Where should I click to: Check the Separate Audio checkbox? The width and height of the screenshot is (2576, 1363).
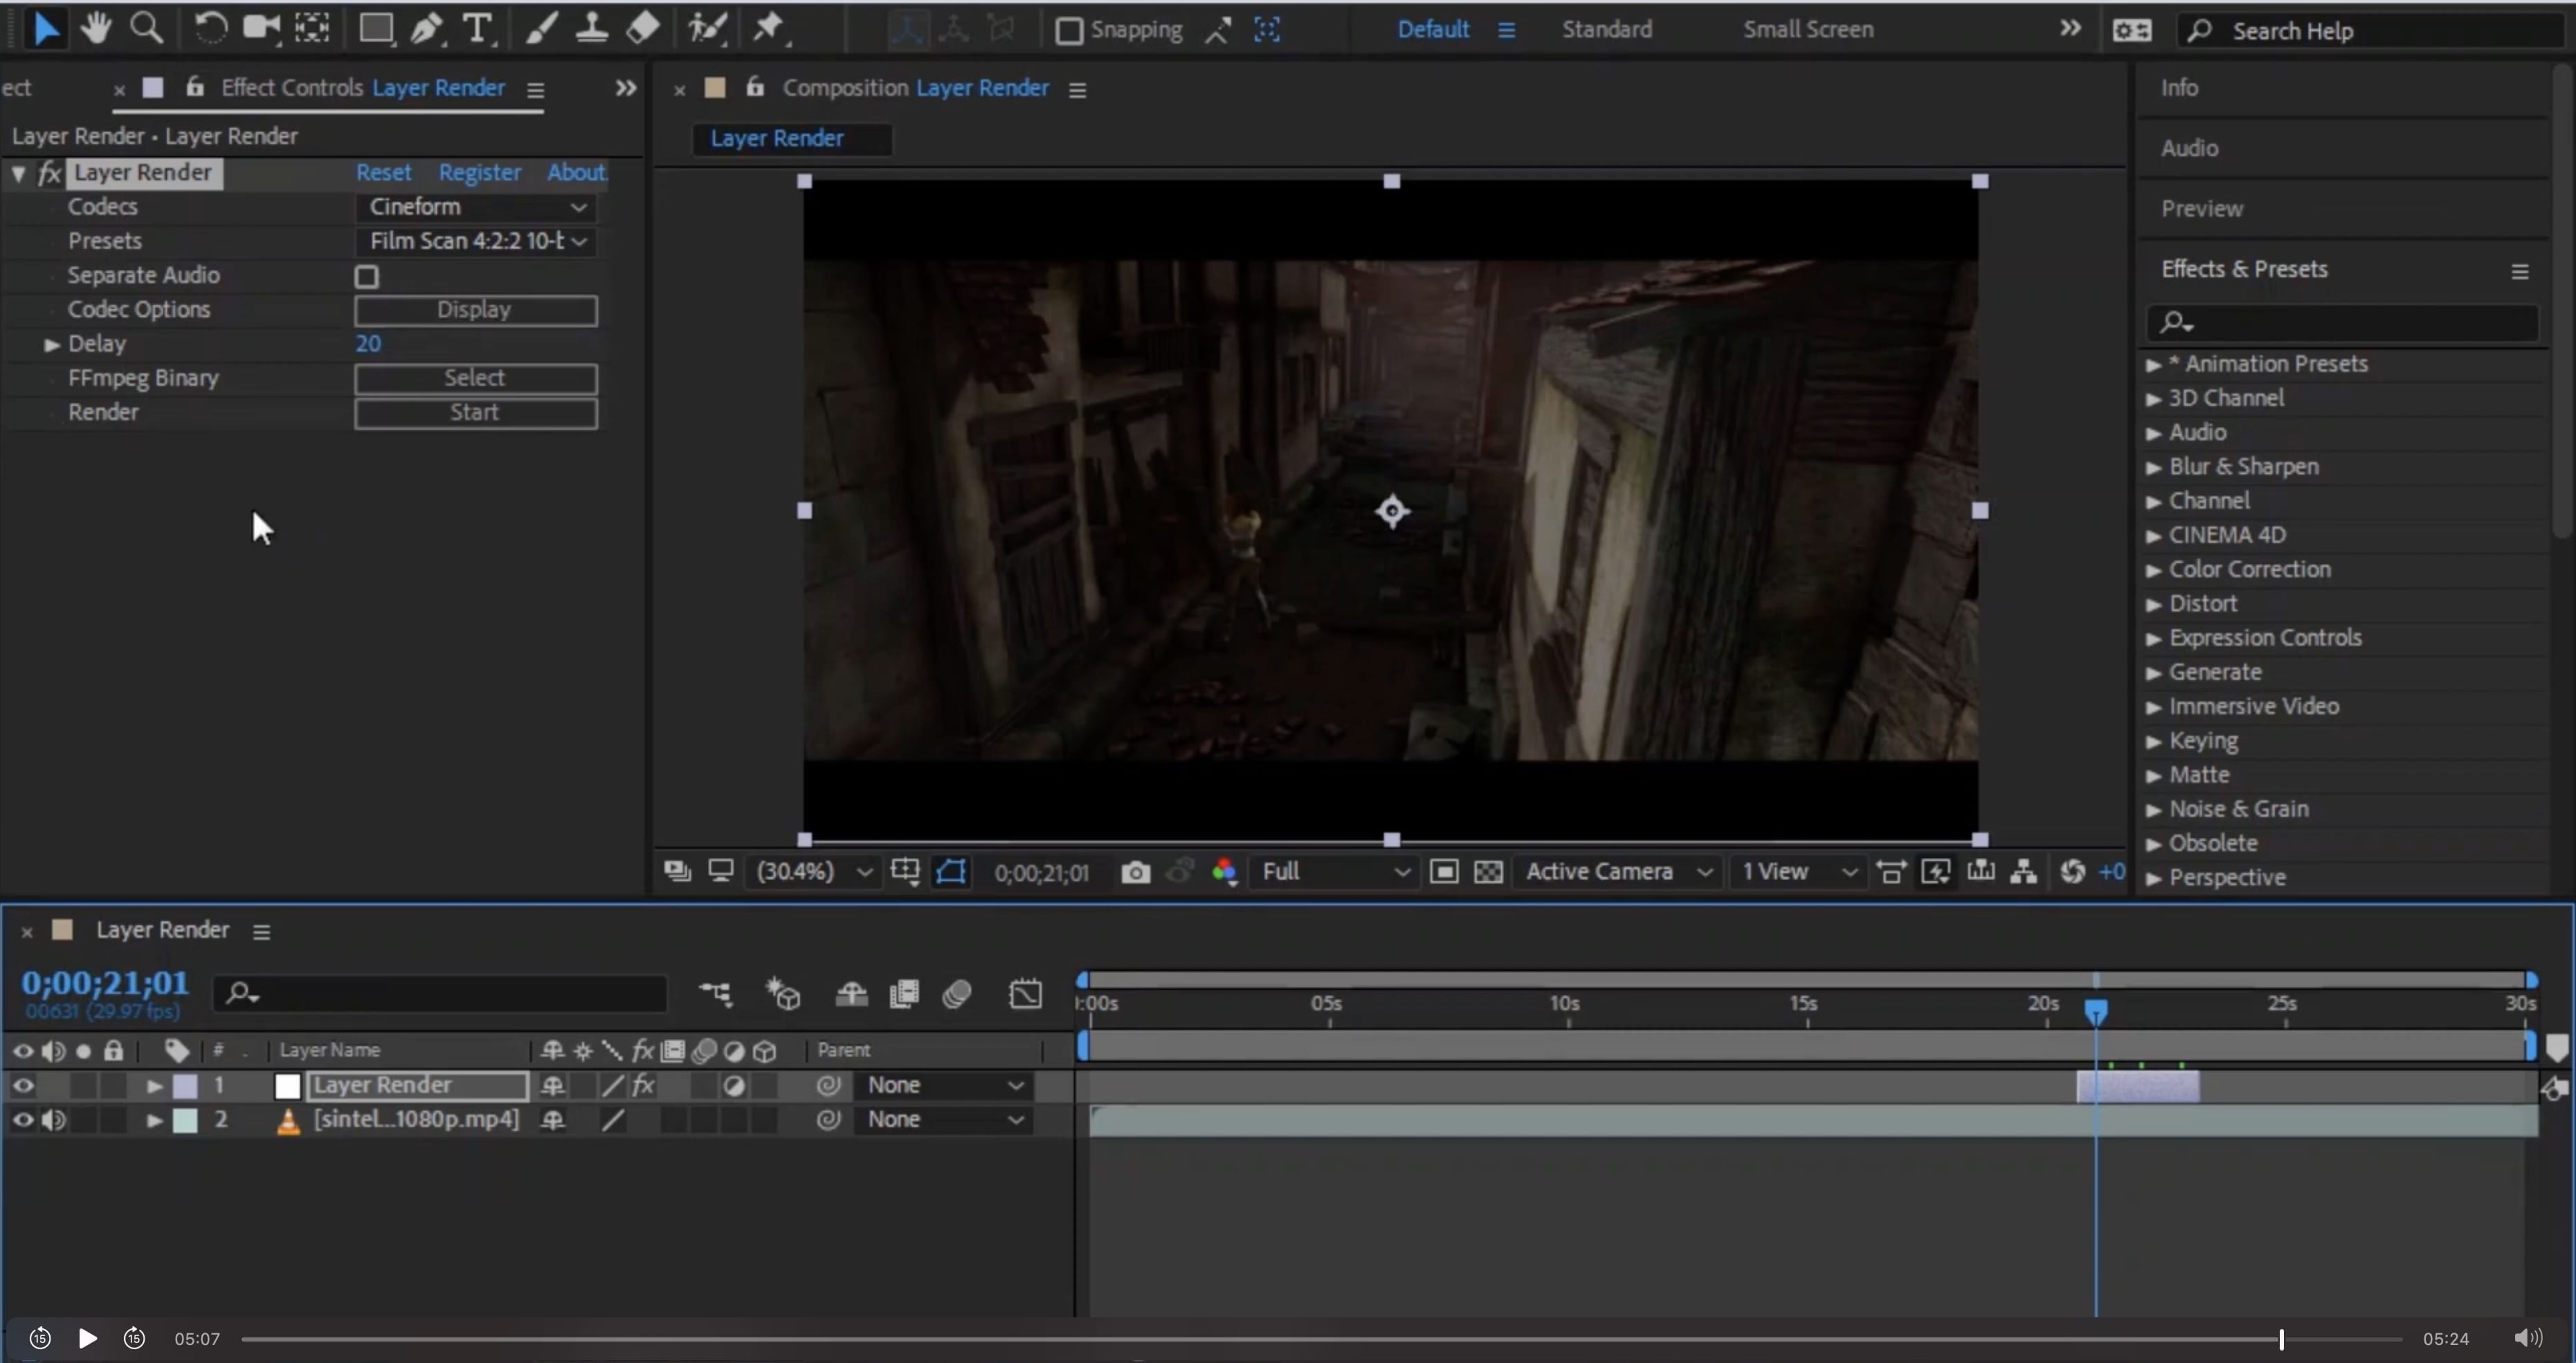click(367, 276)
